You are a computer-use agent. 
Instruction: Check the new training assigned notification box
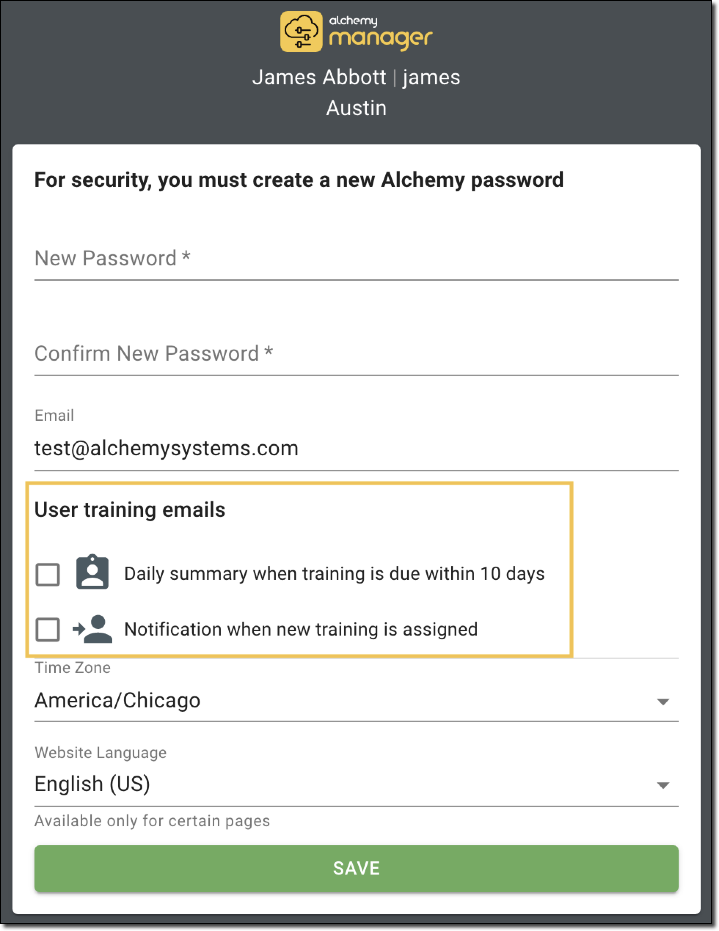click(48, 629)
